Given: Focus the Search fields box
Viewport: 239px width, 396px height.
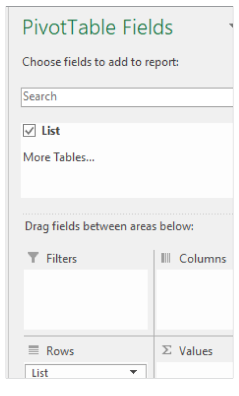Looking at the screenshot, I should point(127,97).
